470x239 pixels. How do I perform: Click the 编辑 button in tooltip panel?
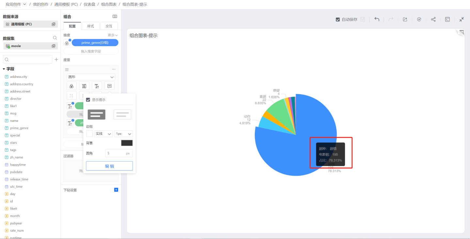pos(109,166)
